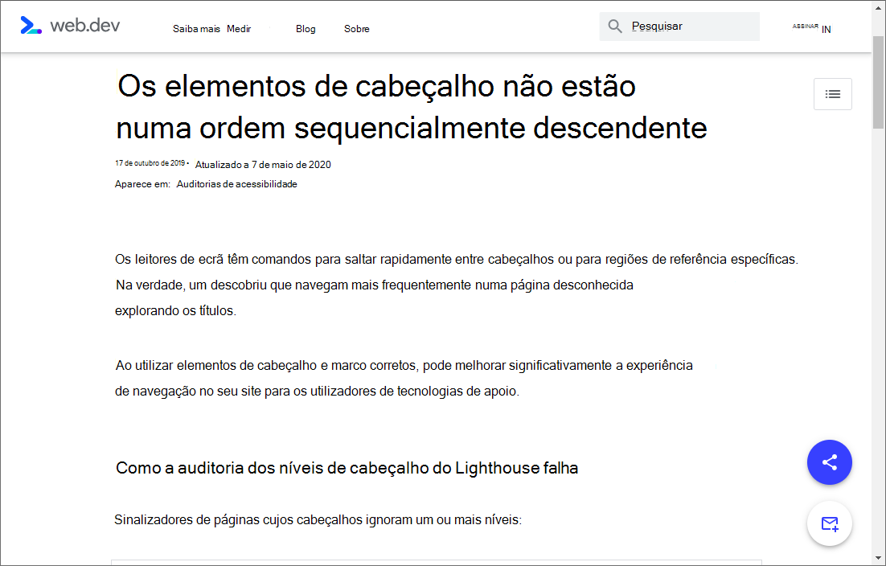Select Saiba mais in the navigation
Screen dimensions: 886x566
coord(196,28)
